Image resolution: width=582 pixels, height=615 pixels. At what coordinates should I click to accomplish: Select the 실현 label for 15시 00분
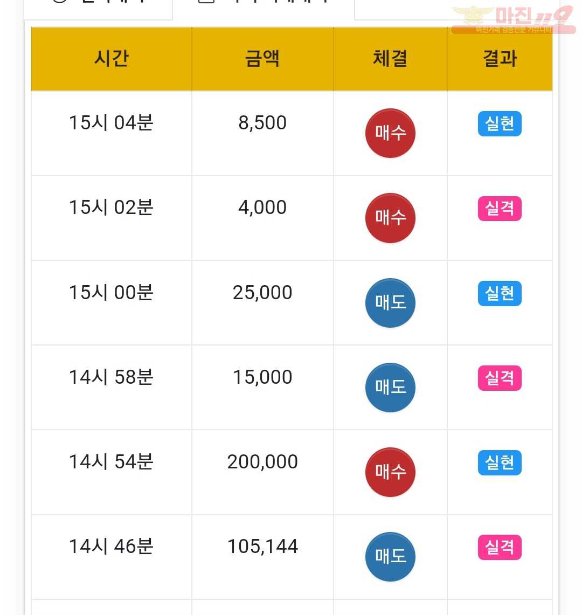pos(500,293)
